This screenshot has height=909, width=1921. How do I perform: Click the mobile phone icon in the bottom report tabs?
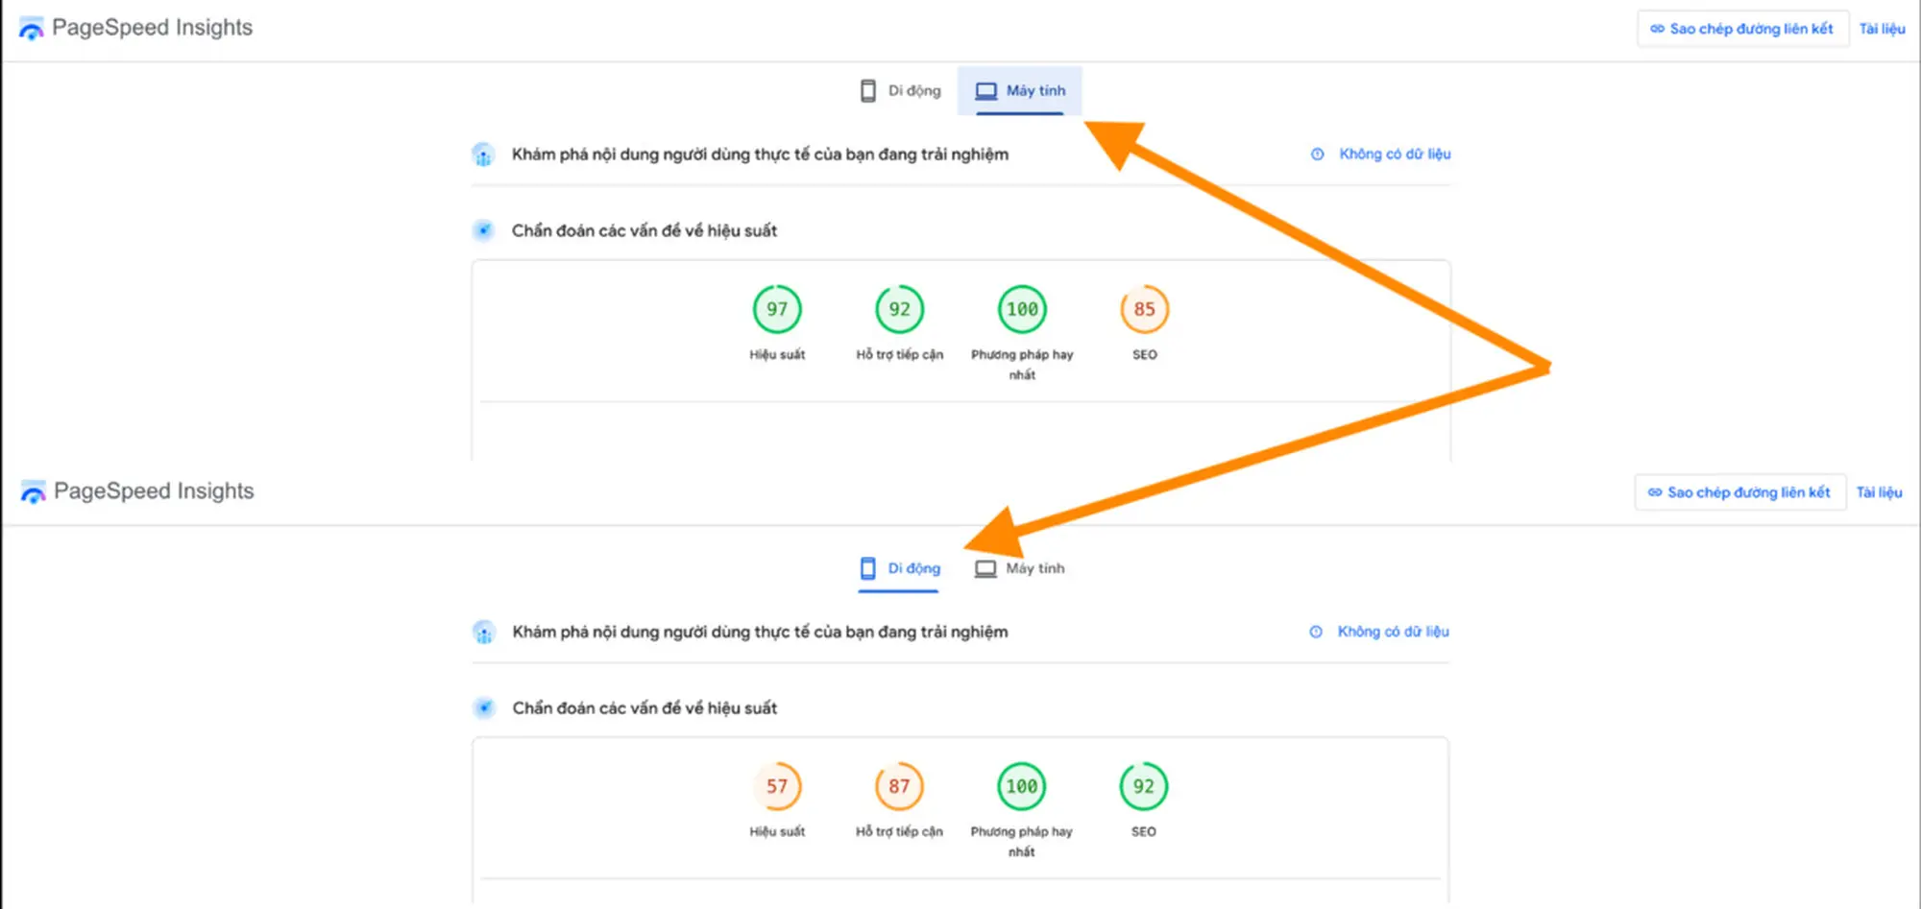(x=868, y=568)
